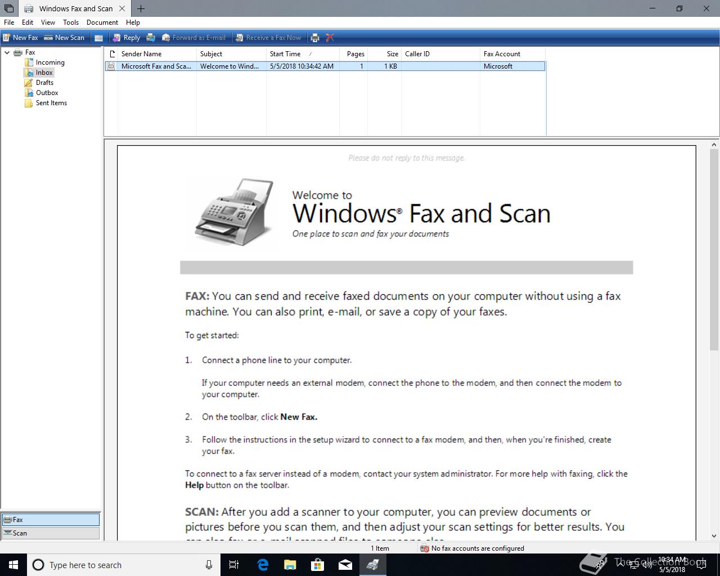The image size is (720, 576).
Task: Click the taskbar search box
Action: click(x=123, y=565)
